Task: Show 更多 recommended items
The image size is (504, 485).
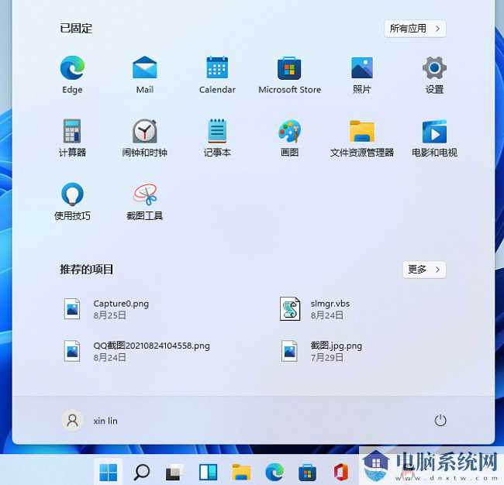Action: [x=424, y=269]
